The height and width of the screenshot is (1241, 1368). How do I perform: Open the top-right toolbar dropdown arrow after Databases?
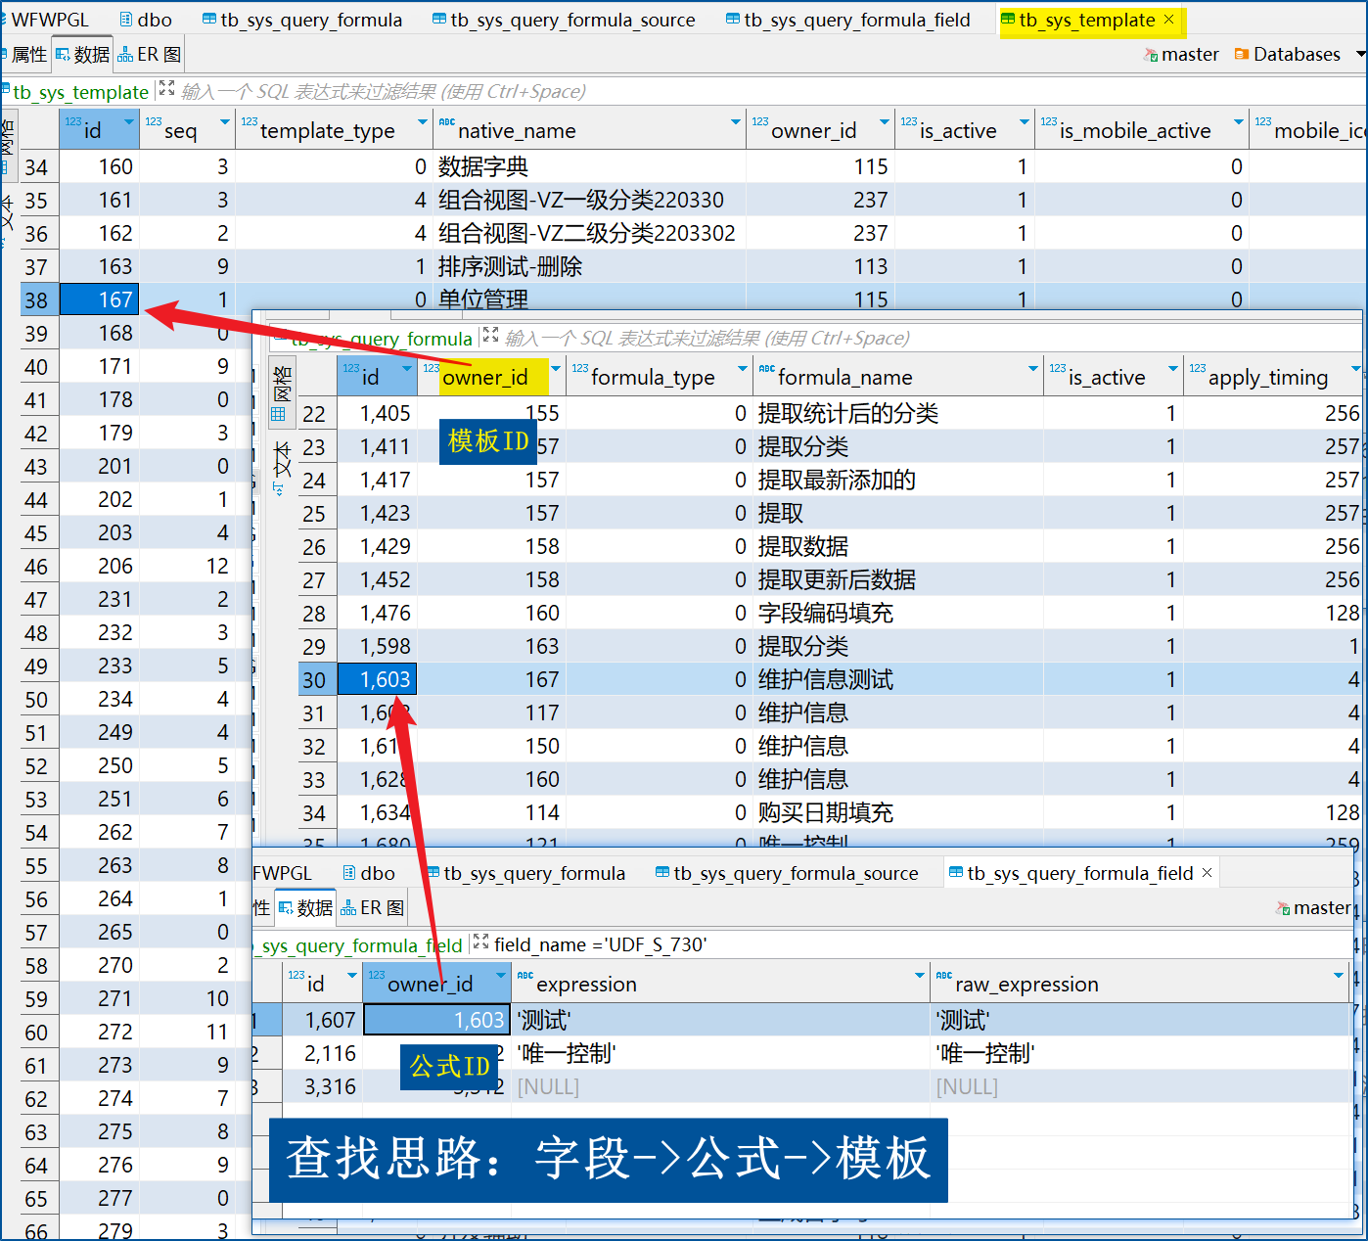point(1360,55)
